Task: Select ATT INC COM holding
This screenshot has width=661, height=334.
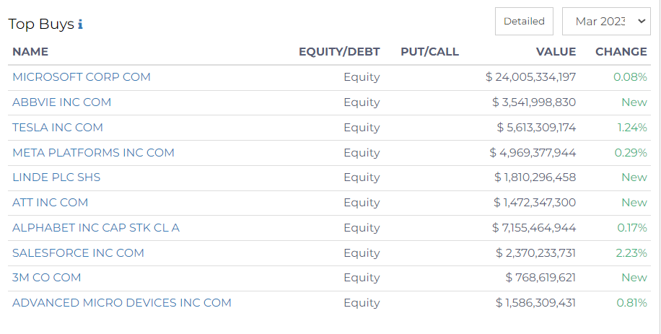Action: coord(51,203)
